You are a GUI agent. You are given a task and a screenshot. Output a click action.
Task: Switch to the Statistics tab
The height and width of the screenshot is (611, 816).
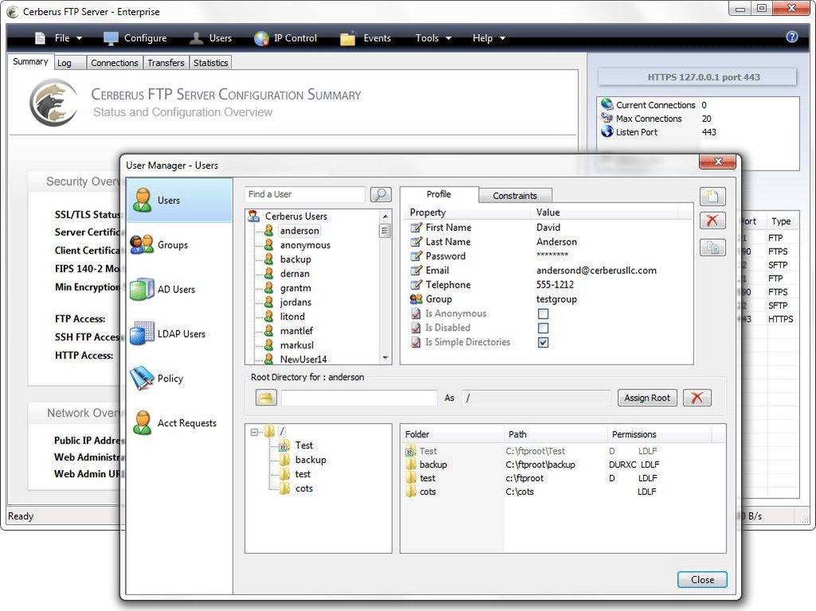[210, 63]
